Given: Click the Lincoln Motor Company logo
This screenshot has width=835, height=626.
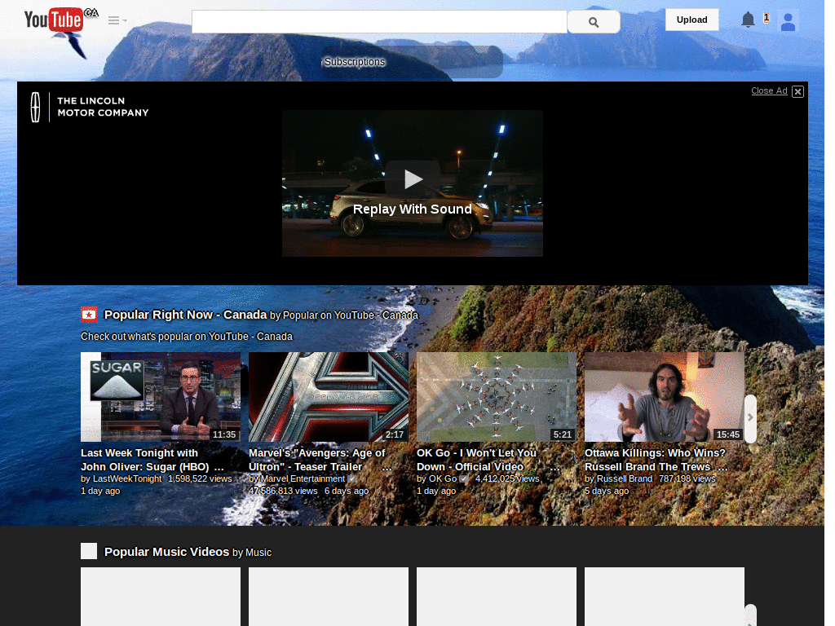Looking at the screenshot, I should 89,107.
